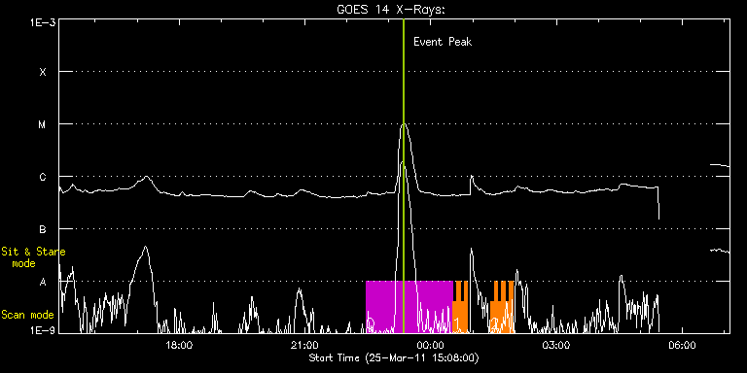Click the 21:00 time axis tick label
This screenshot has height=373, width=747.
coord(305,345)
